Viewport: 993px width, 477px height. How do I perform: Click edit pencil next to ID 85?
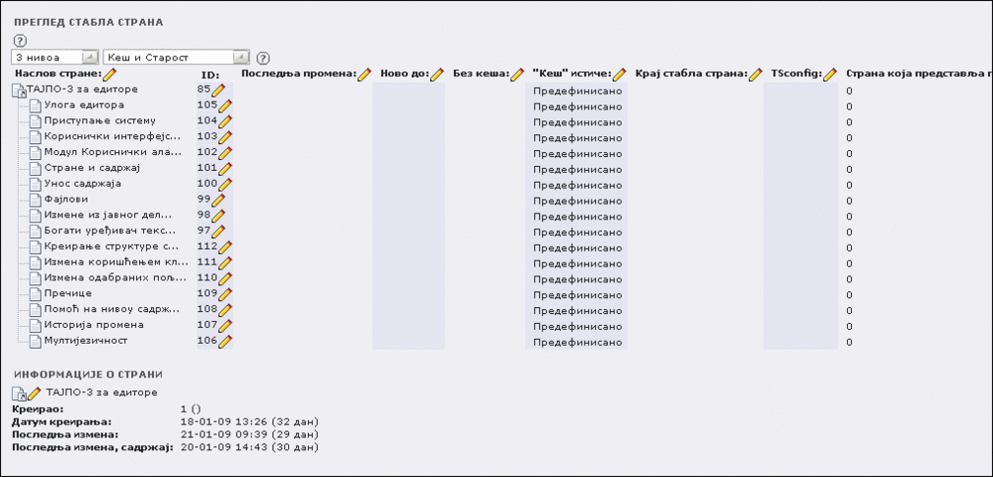coord(218,90)
